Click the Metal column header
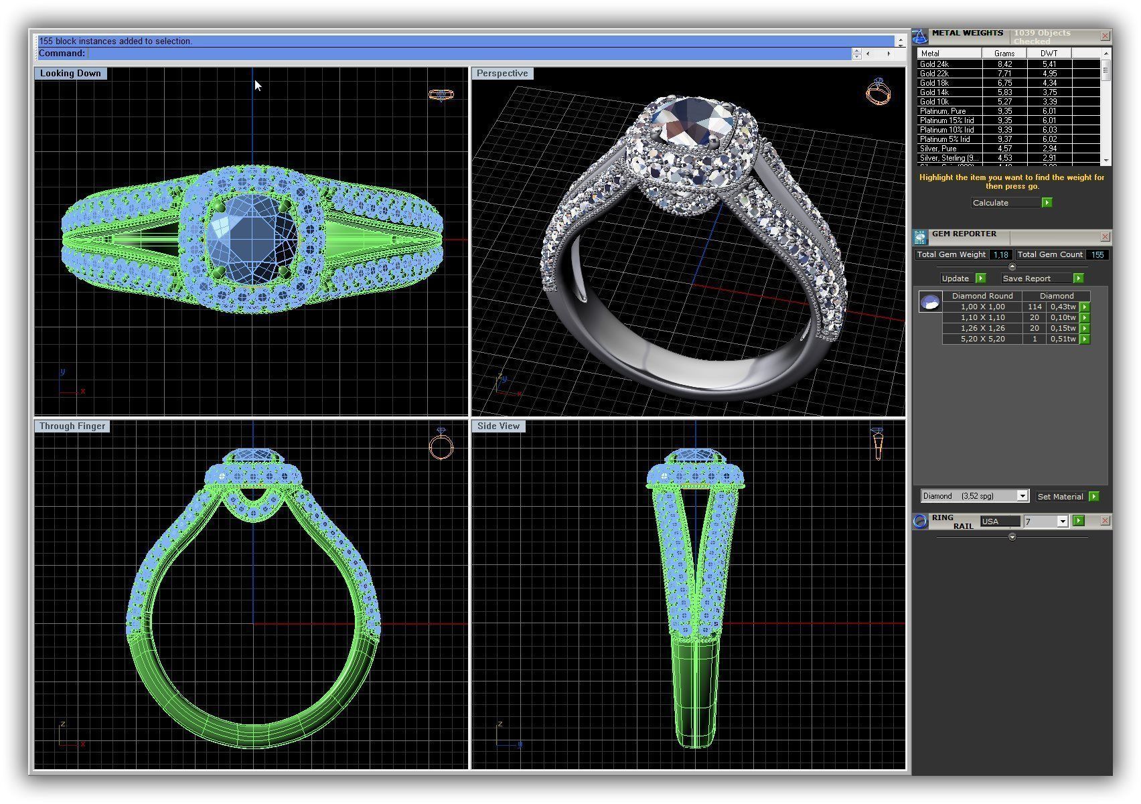Image resolution: width=1141 pixels, height=804 pixels. tap(949, 54)
